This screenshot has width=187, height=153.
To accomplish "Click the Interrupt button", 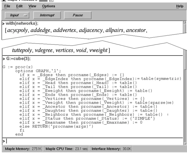I will click(x=47, y=15).
